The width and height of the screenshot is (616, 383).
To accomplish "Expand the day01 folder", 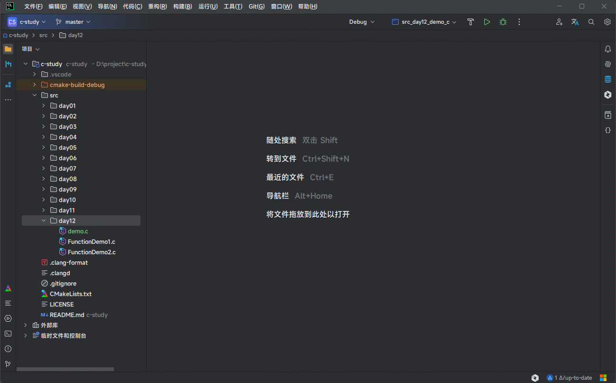I will pos(44,105).
